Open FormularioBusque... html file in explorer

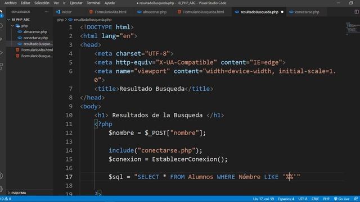point(37,56)
